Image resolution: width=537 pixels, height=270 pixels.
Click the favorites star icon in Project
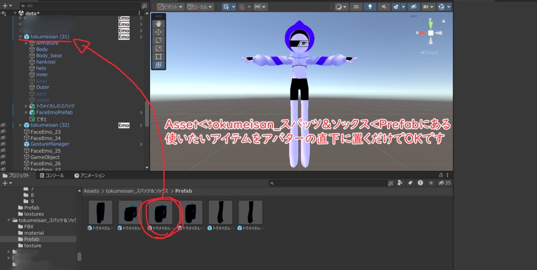pyautogui.click(x=431, y=183)
